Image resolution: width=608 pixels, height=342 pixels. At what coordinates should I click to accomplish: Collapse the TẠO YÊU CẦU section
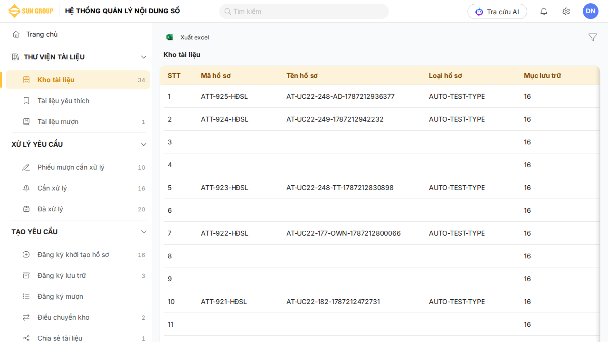pyautogui.click(x=144, y=232)
